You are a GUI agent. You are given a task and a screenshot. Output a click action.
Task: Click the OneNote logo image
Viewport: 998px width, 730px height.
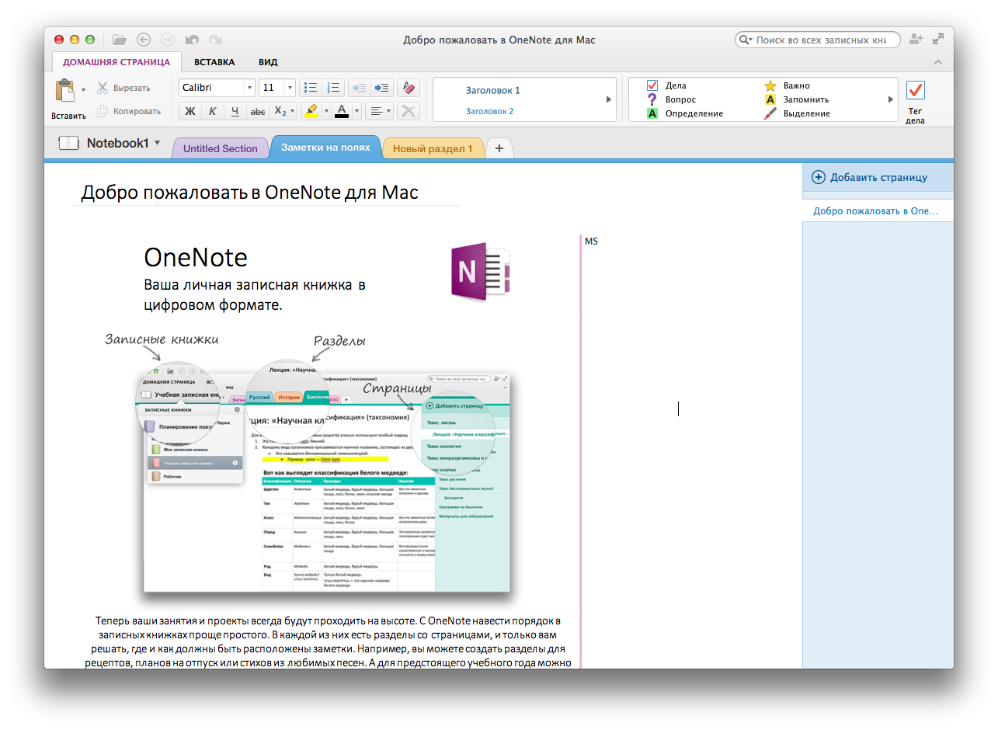(x=480, y=272)
